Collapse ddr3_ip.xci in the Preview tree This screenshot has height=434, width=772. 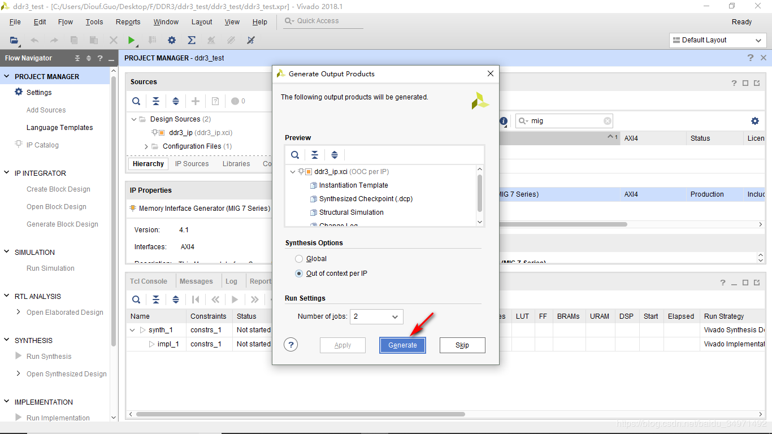click(292, 172)
